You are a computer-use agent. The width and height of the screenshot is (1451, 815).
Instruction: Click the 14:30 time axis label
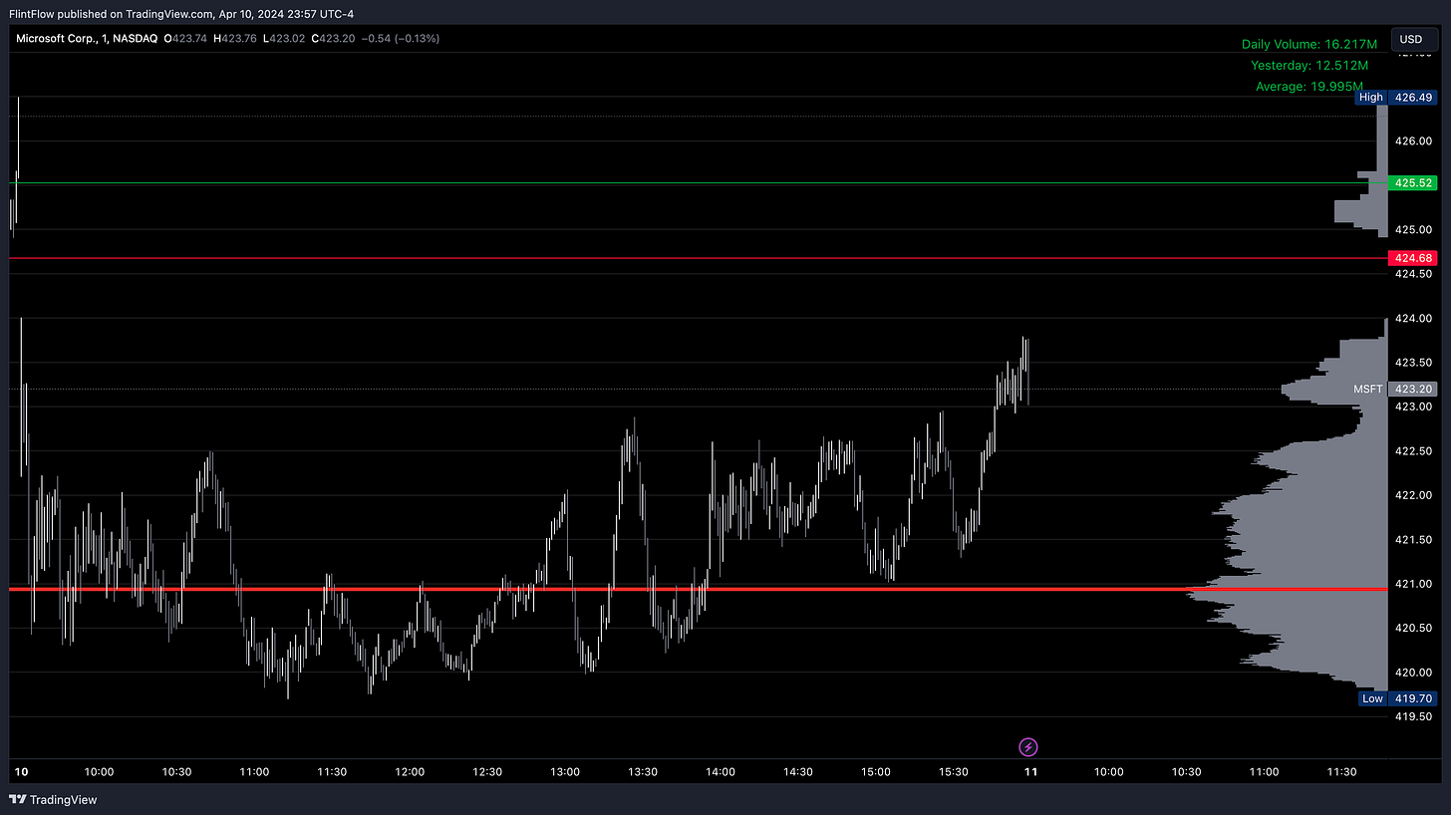pos(798,772)
